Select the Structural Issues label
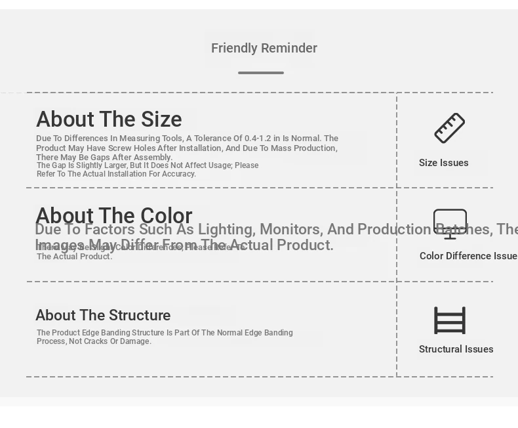The height and width of the screenshot is (428, 518). (x=456, y=349)
